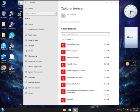Open File Explorer from the taskbar
The image size is (140, 112).
click(x=64, y=110)
